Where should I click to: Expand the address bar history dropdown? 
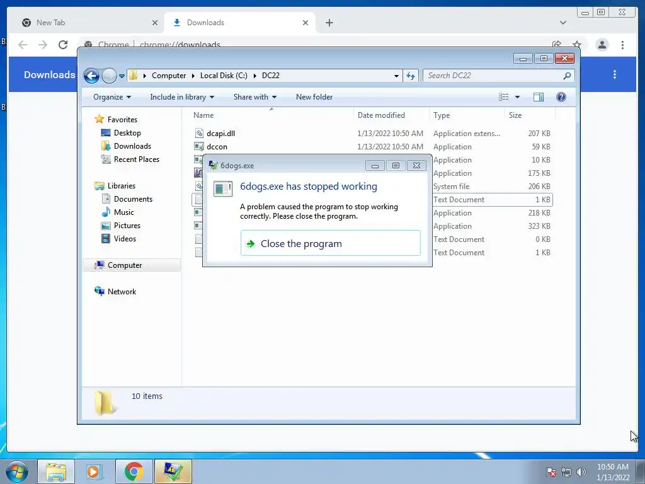coord(396,76)
